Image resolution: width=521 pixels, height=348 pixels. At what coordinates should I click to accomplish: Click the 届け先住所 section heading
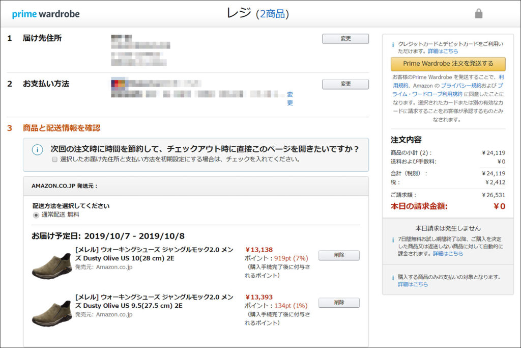click(x=42, y=38)
